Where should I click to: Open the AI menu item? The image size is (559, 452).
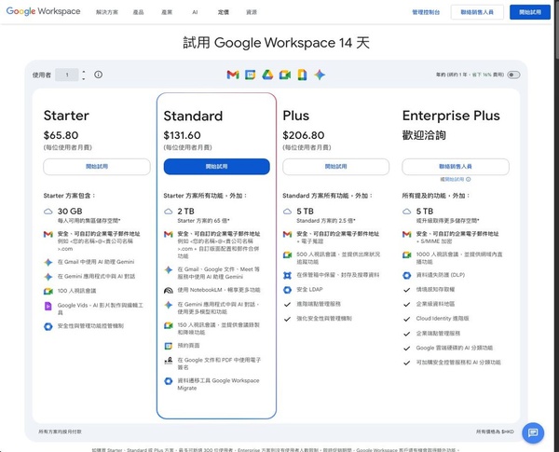[x=195, y=12]
